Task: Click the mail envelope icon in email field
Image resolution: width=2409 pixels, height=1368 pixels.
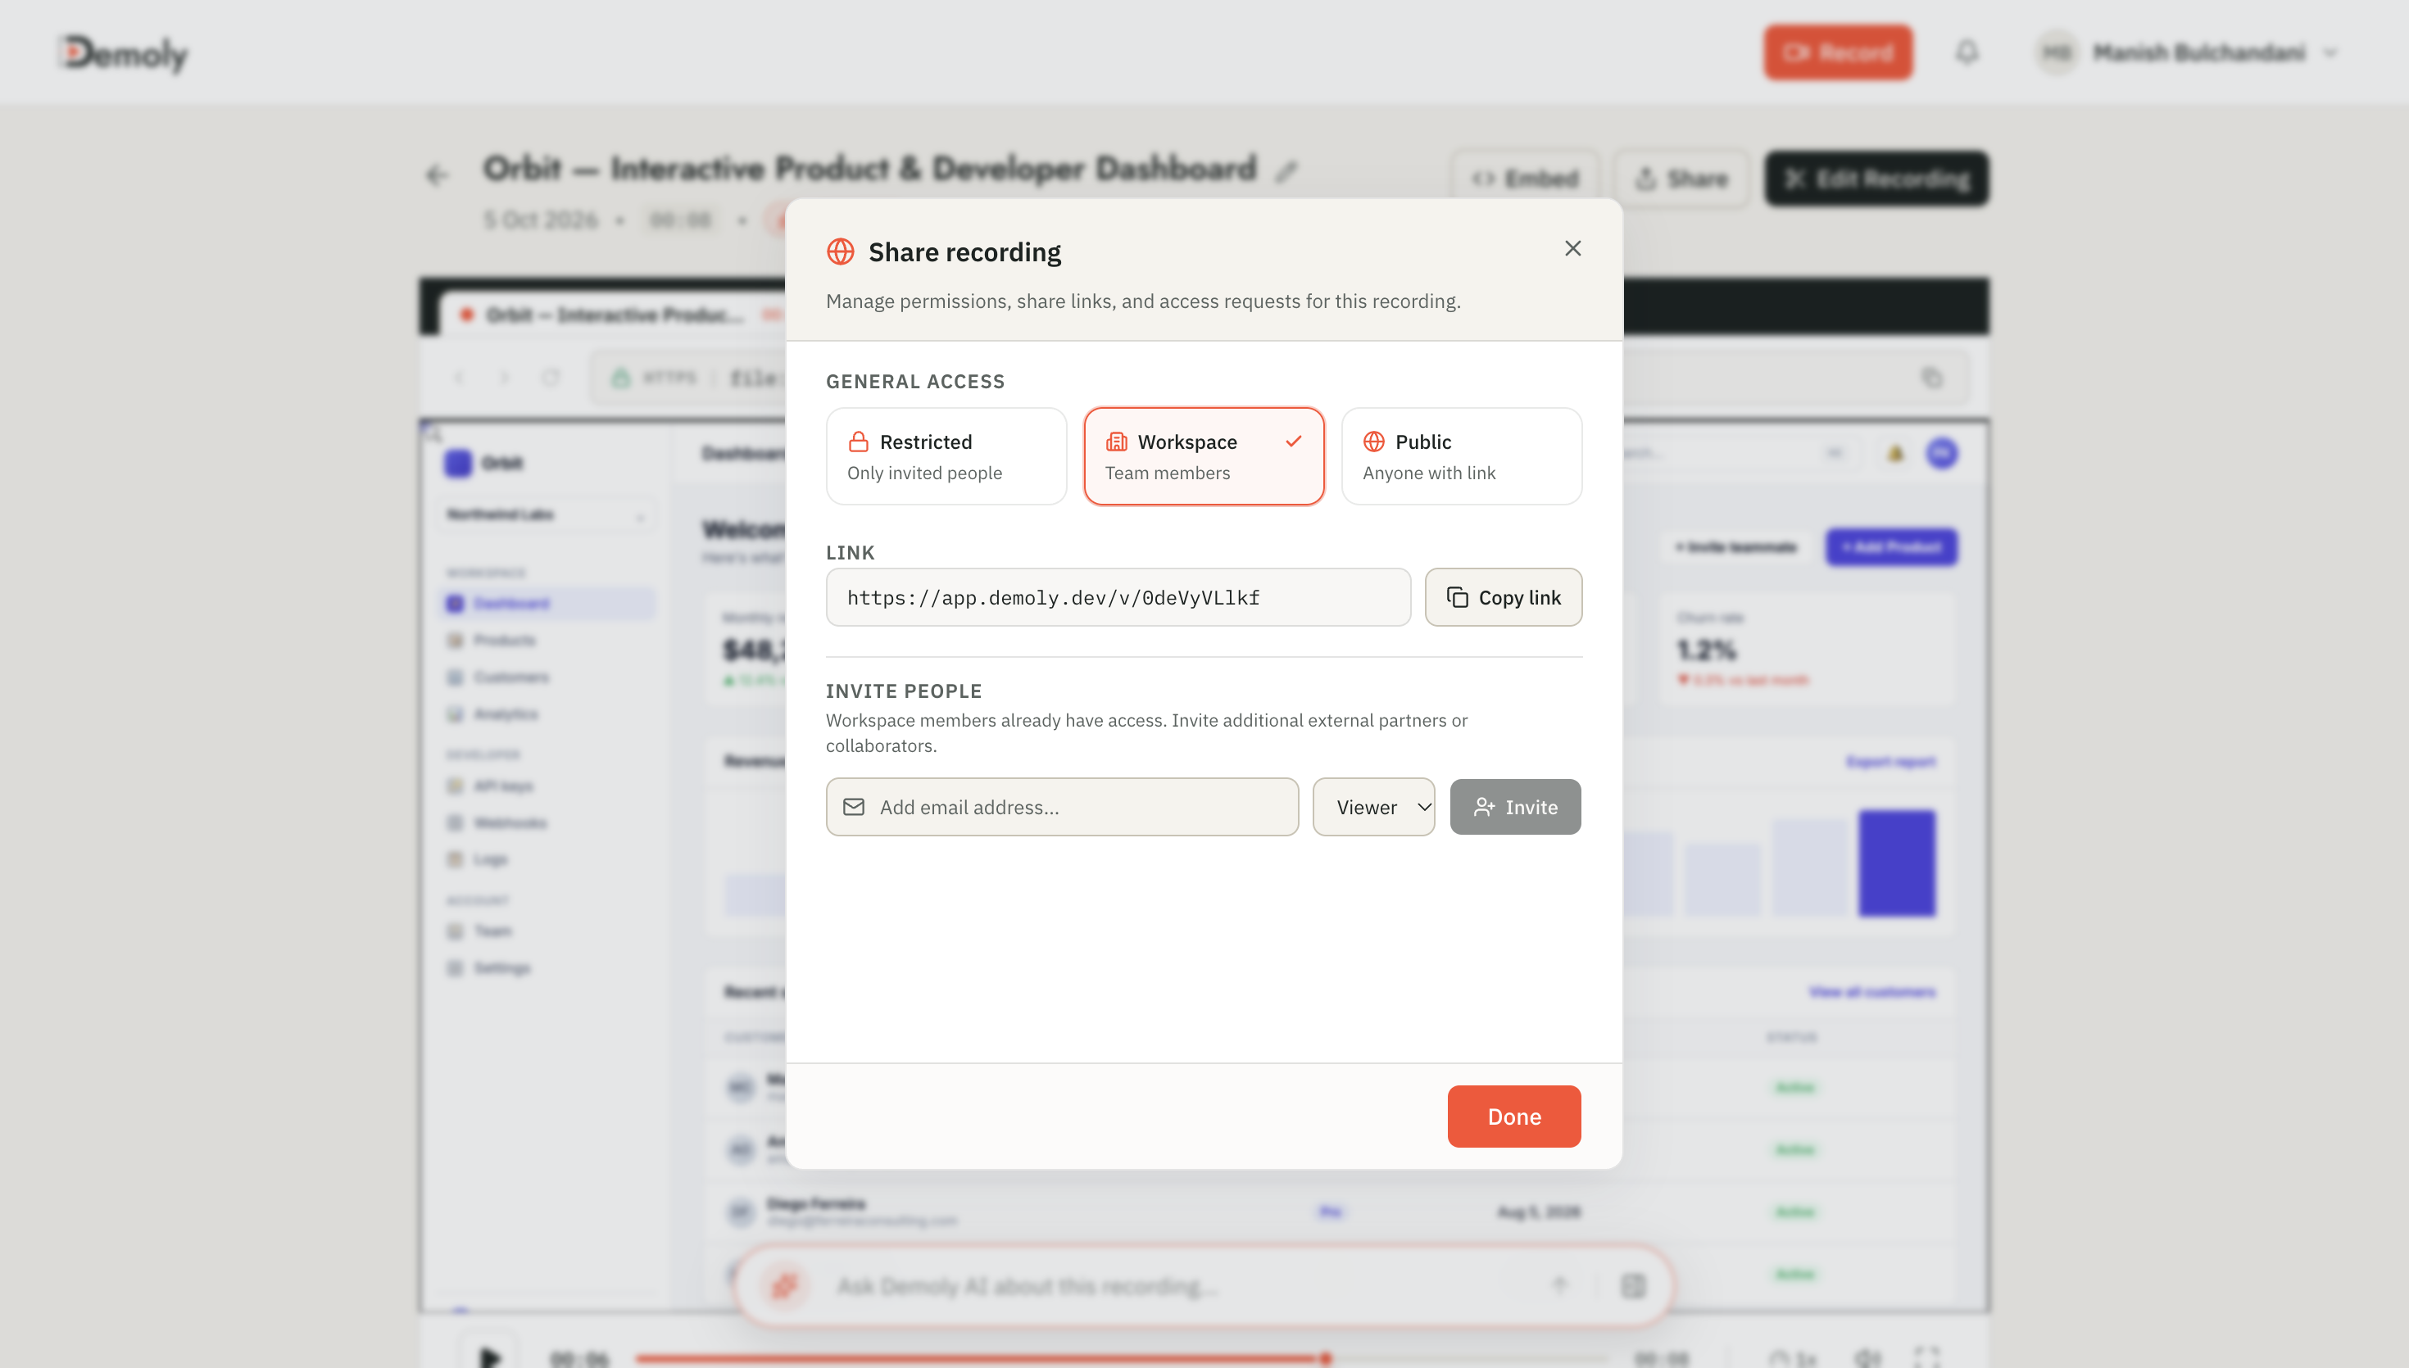Action: pyautogui.click(x=853, y=807)
